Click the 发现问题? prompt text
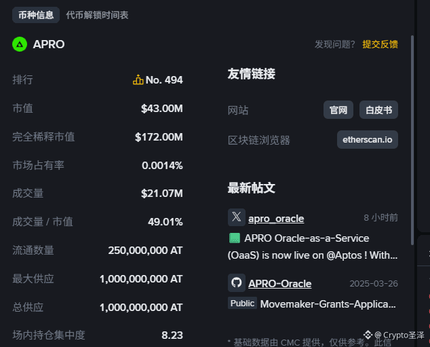 (x=335, y=44)
